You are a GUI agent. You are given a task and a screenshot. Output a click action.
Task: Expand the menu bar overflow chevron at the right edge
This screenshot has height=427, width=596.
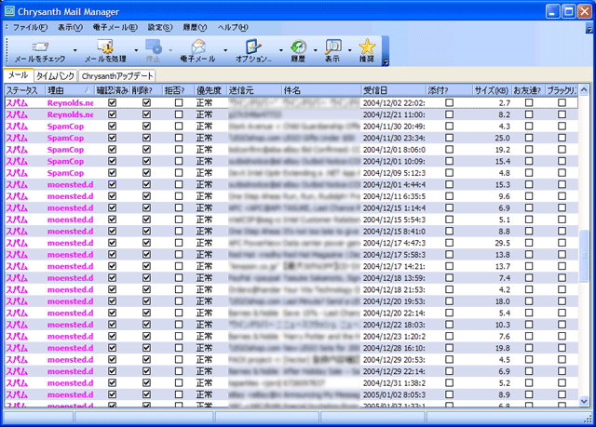click(589, 29)
